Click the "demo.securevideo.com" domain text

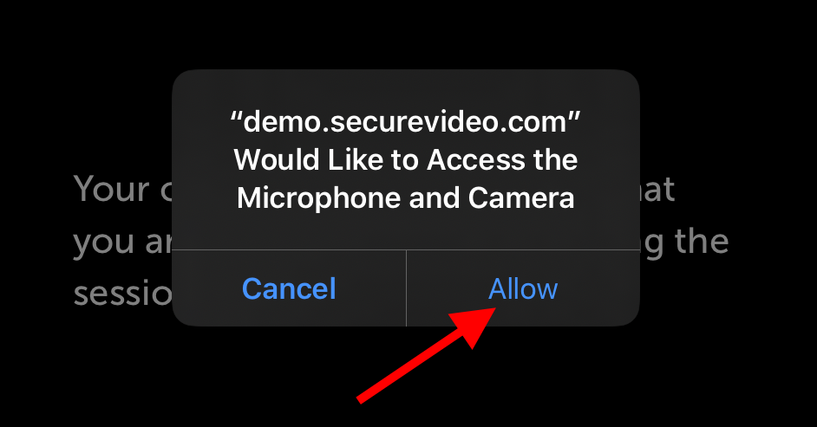[405, 122]
